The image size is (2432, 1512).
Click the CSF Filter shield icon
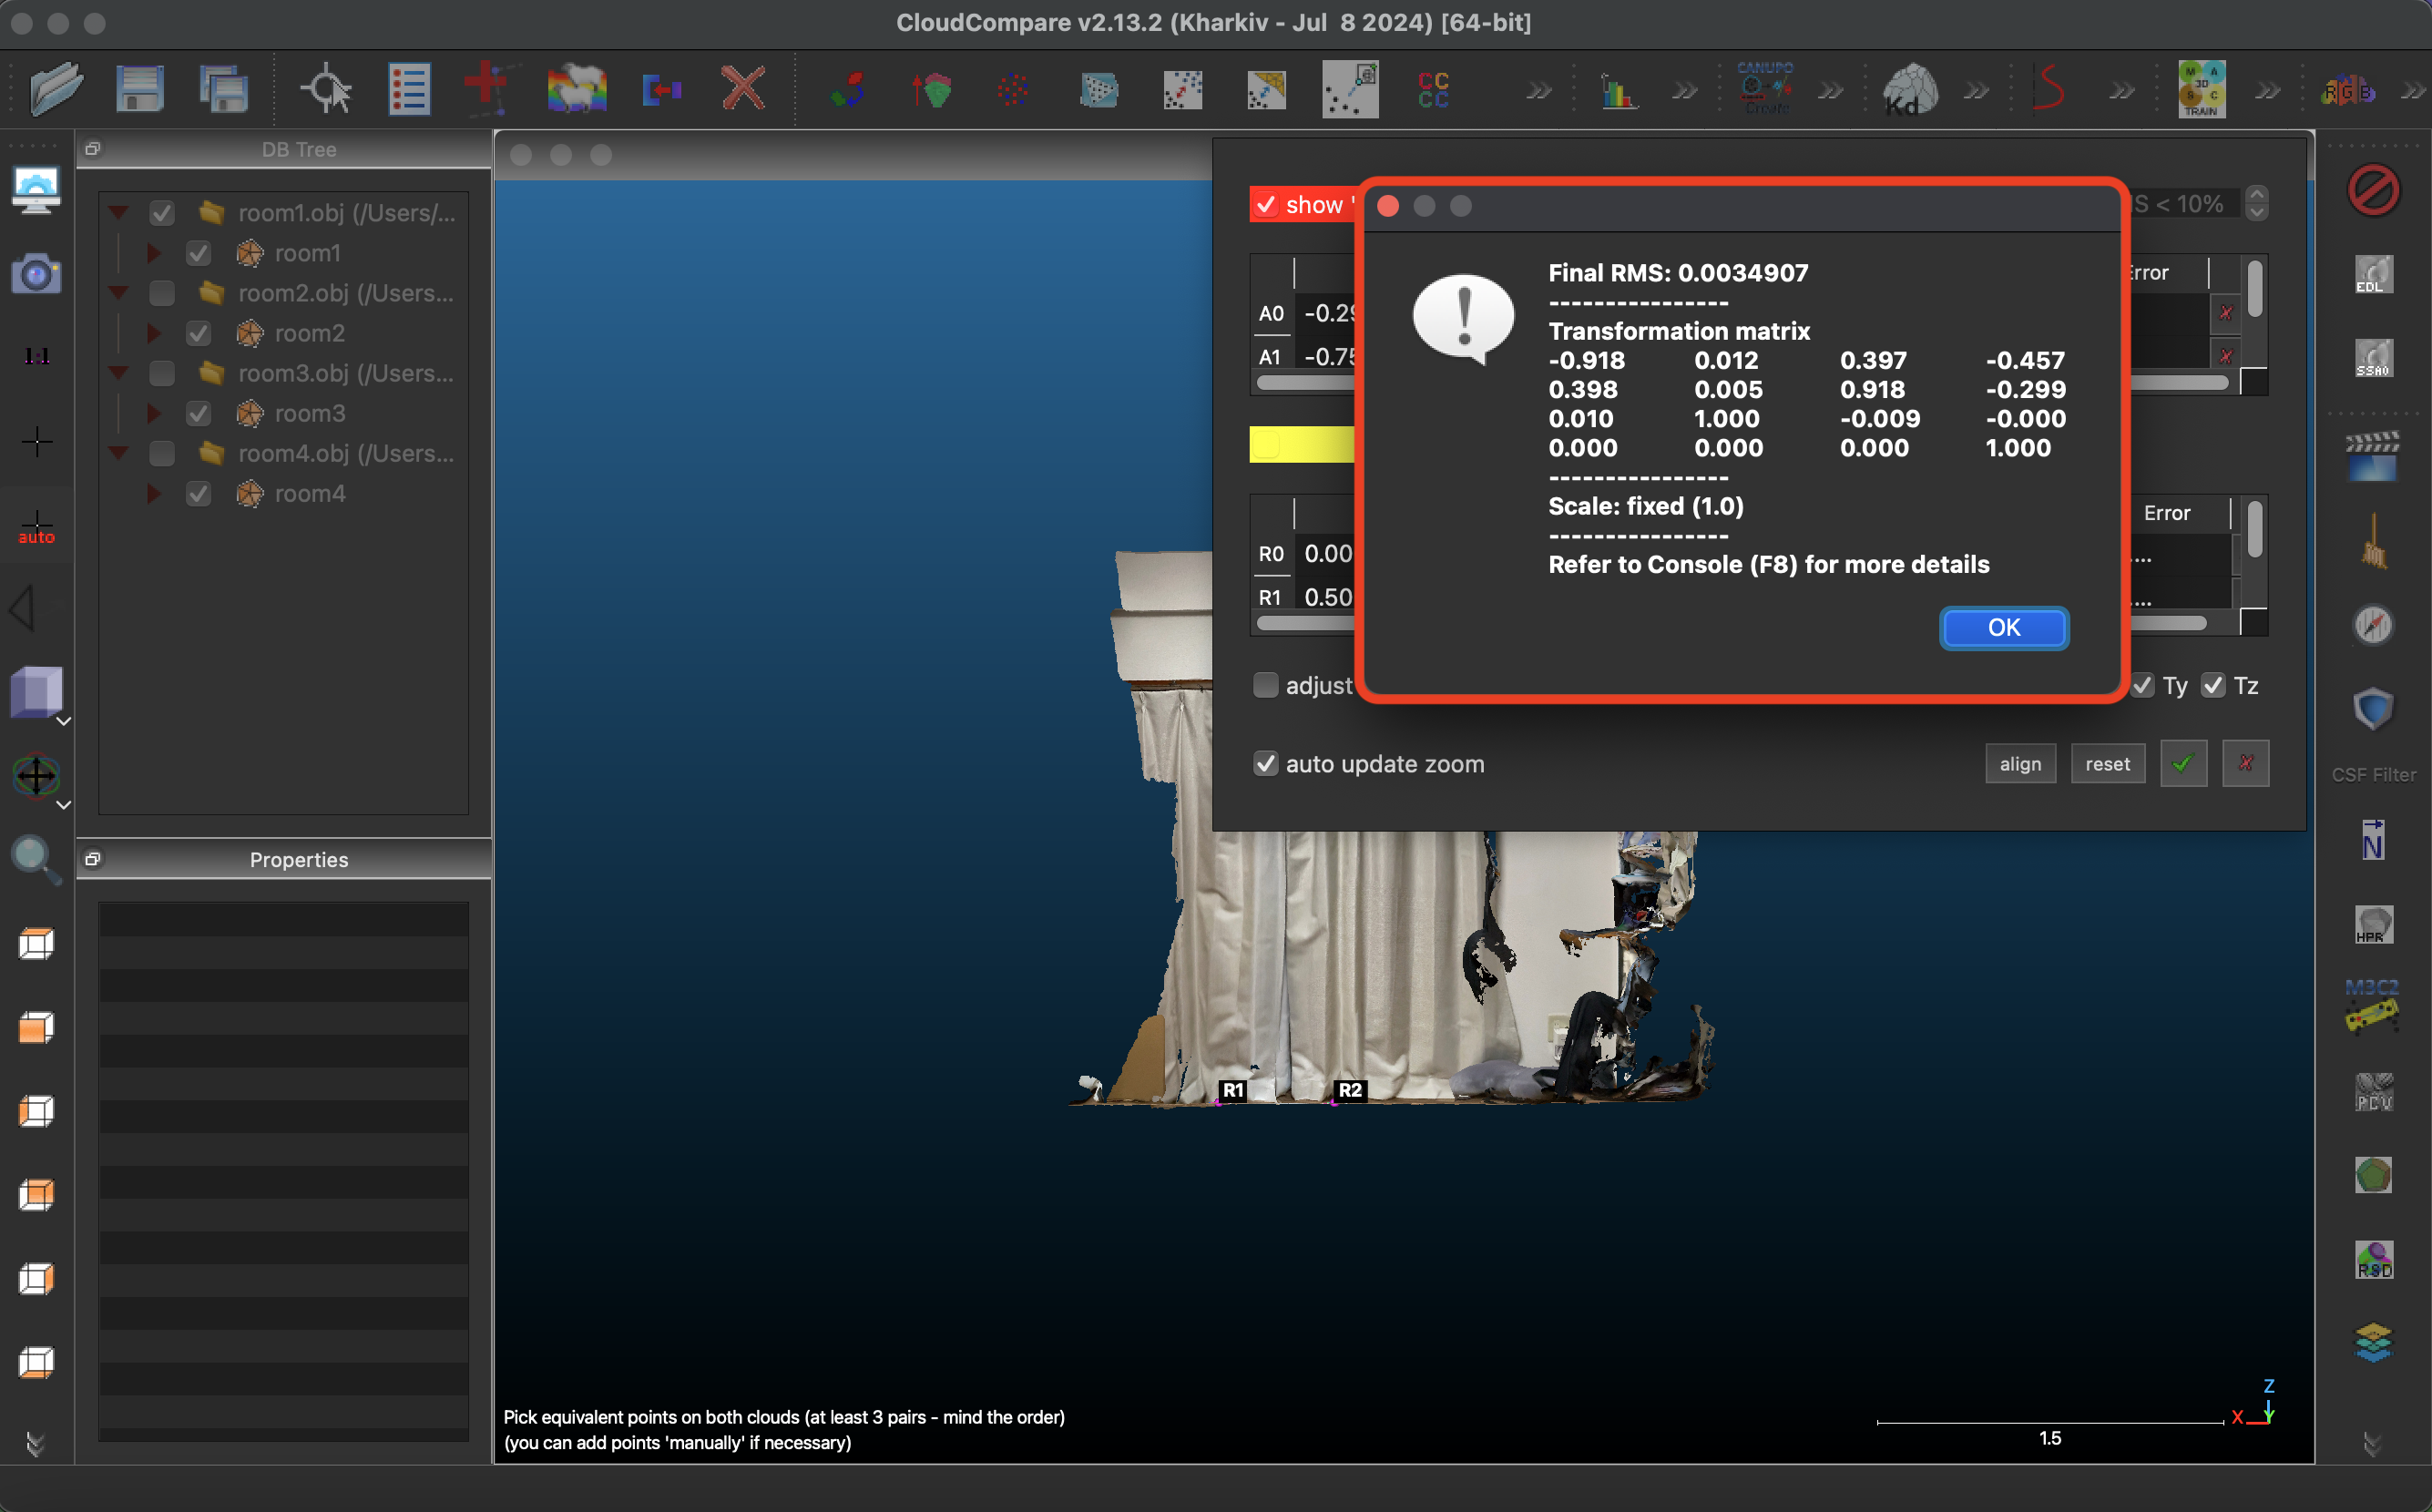coord(2373,709)
